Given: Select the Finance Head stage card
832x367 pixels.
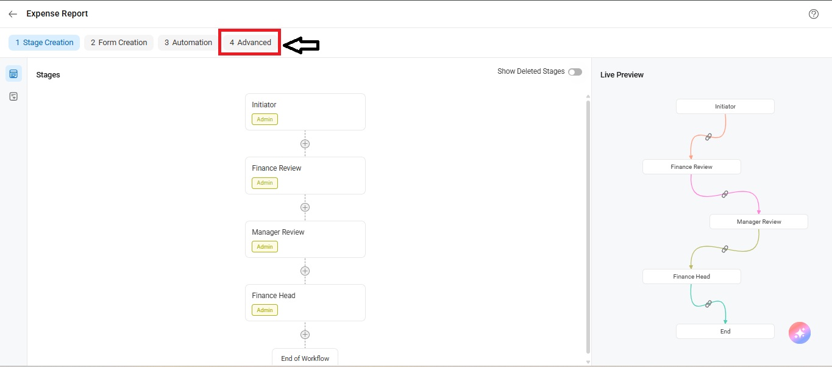Looking at the screenshot, I should click(305, 302).
